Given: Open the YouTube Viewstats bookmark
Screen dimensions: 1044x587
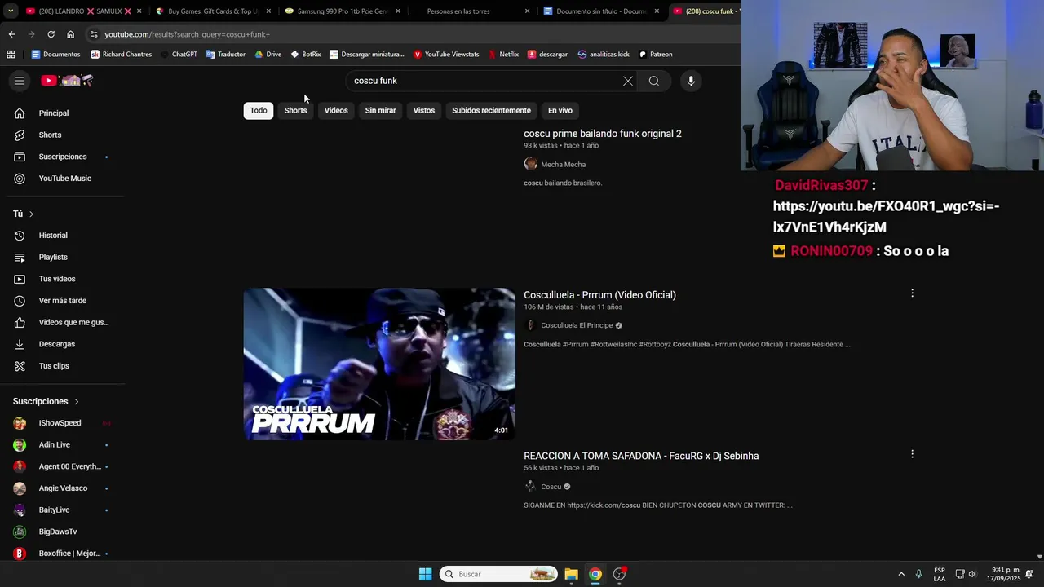Looking at the screenshot, I should [446, 55].
